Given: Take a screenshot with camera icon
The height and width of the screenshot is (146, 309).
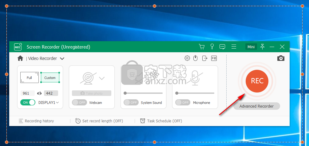Looking at the screenshot, I should (281, 58).
